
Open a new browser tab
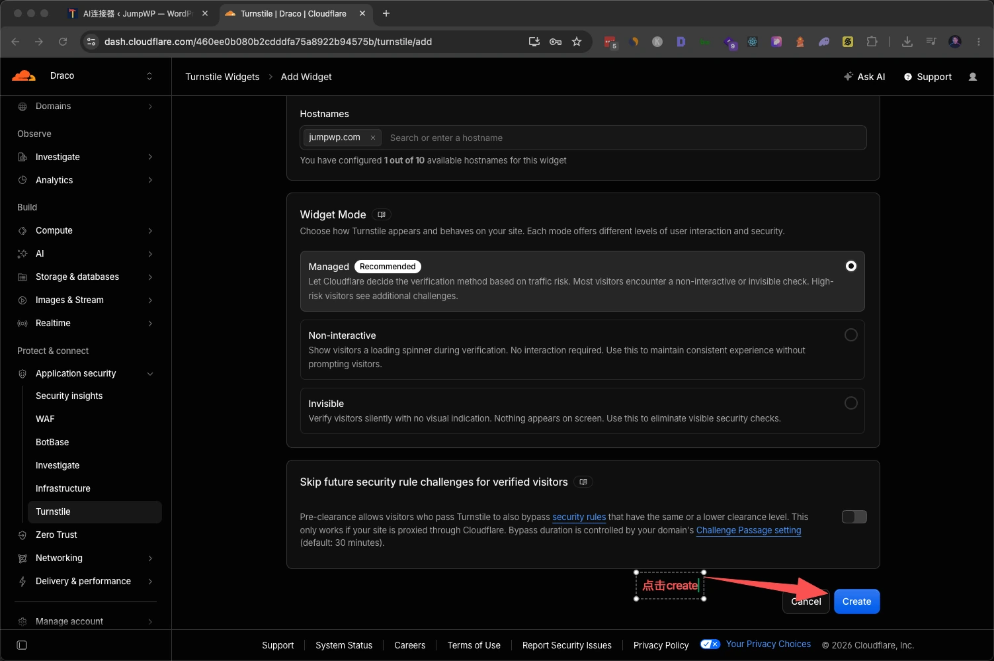tap(386, 13)
